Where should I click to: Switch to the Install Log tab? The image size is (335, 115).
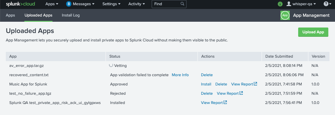71,15
